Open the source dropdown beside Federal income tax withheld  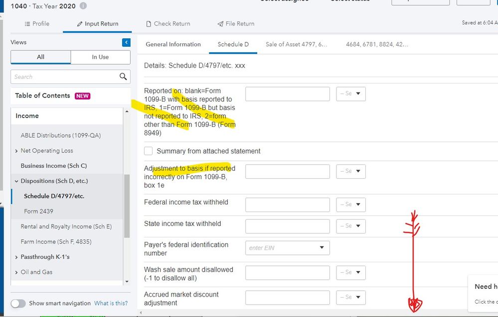click(x=351, y=205)
